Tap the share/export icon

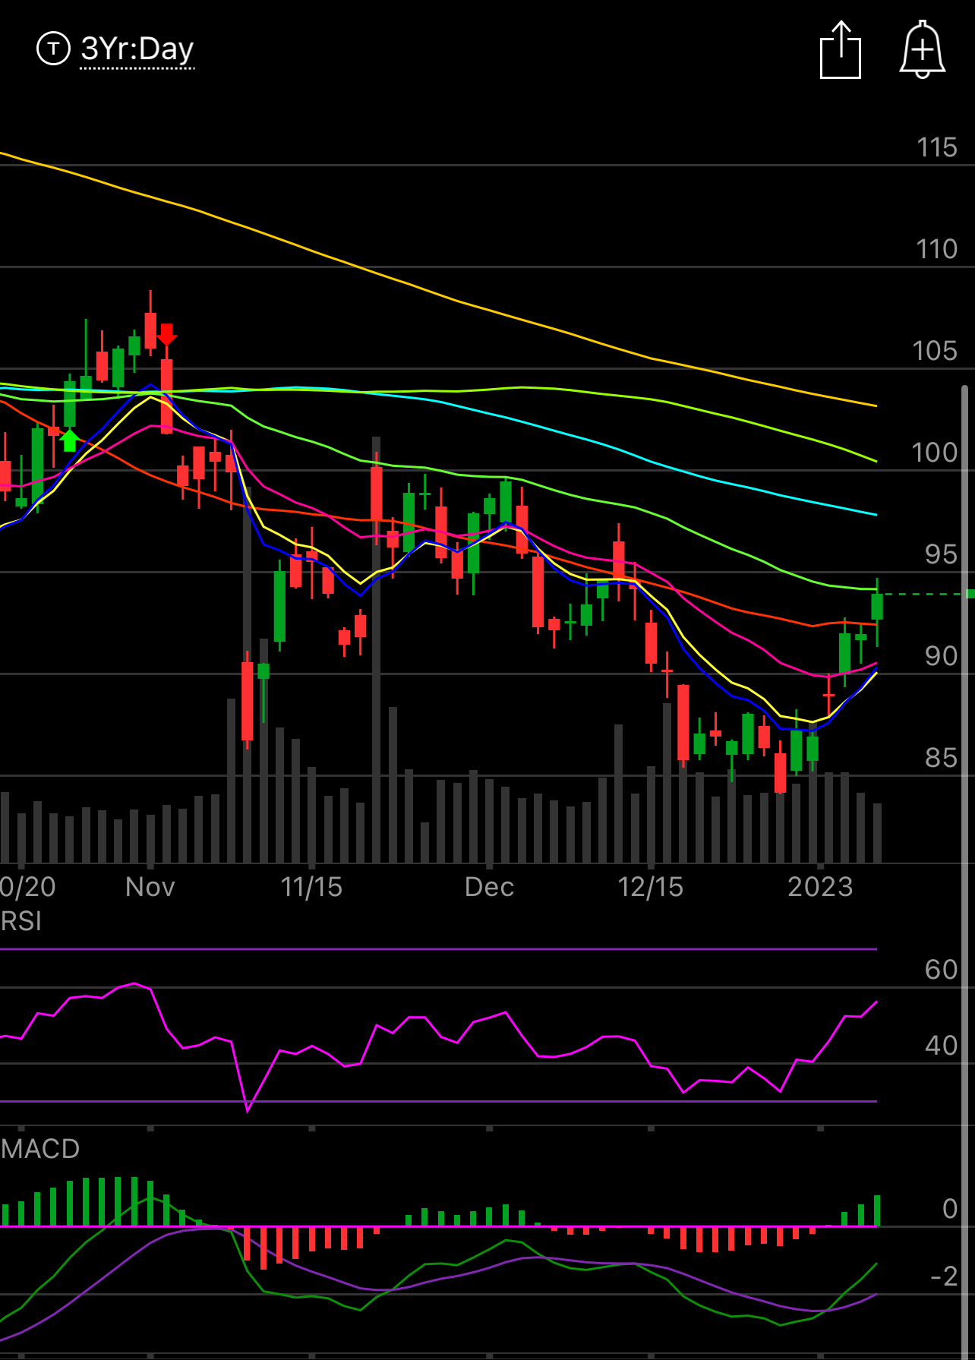pos(841,50)
